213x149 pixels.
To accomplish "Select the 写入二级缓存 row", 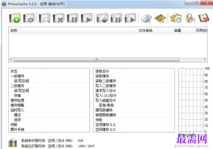I will (134, 86).
